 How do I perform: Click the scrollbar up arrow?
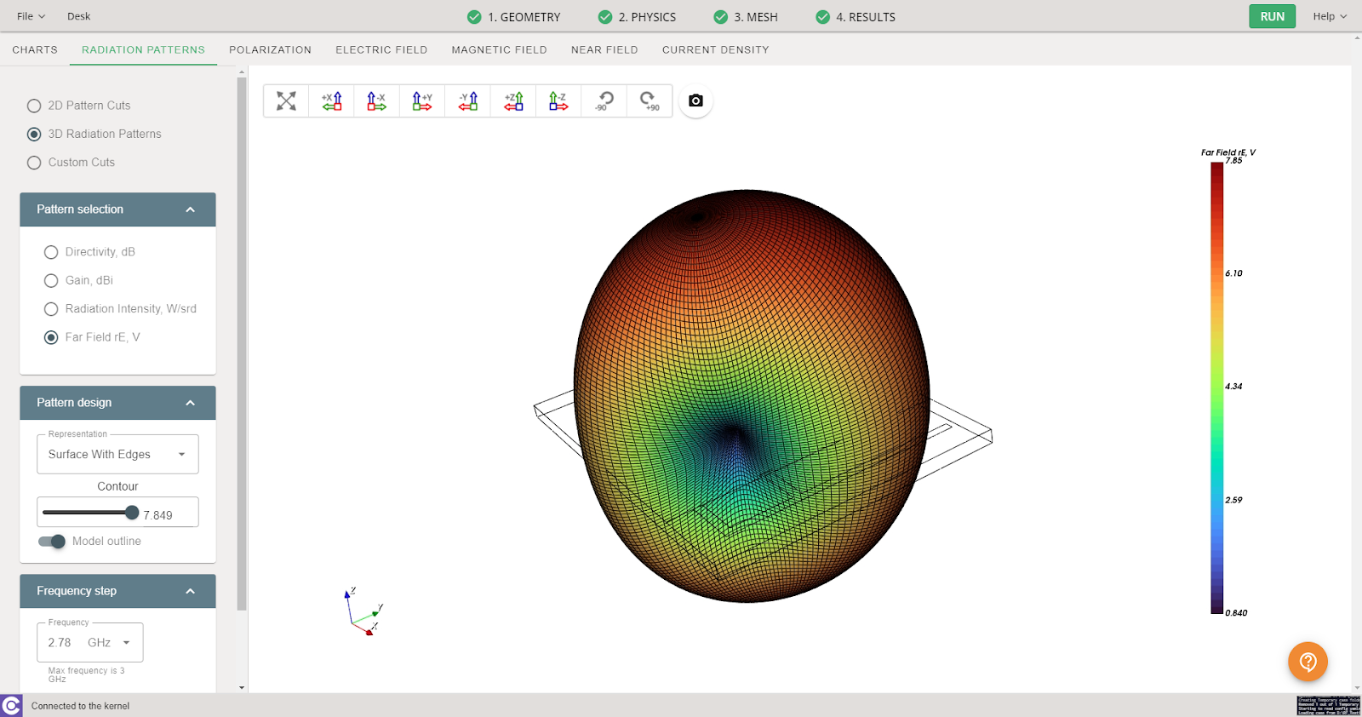[242, 72]
